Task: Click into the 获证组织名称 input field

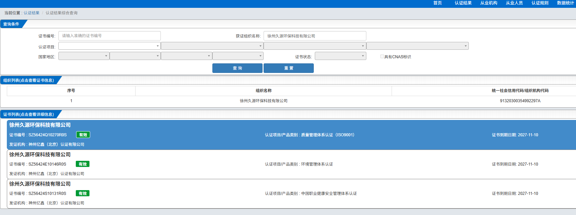Action: (315, 36)
